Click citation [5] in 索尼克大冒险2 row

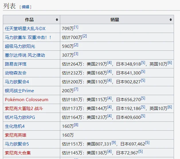pyautogui.click(x=143, y=107)
